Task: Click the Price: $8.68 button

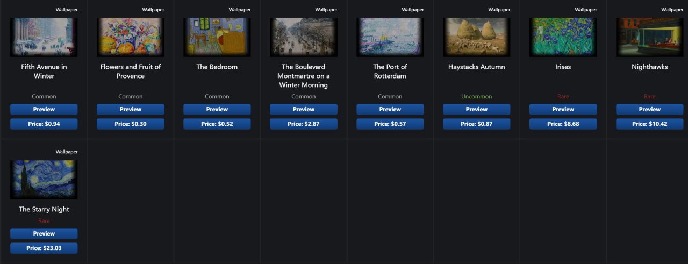Action: click(x=563, y=124)
